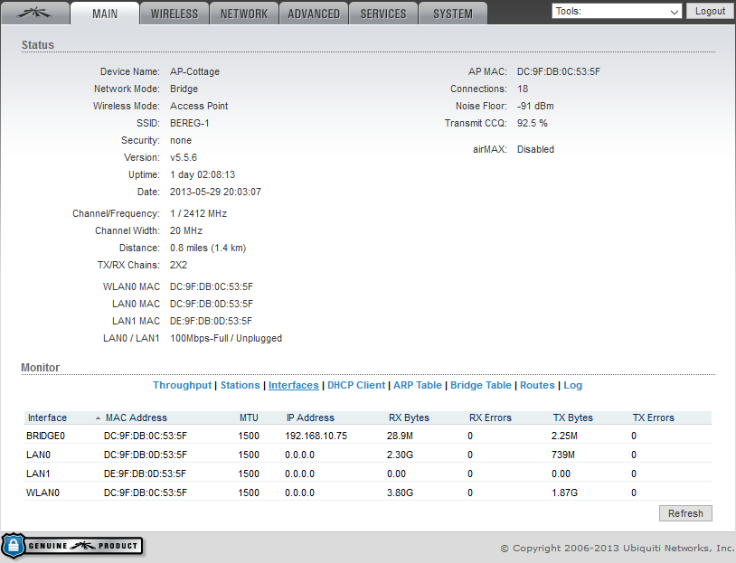Click the AP-Cottage device name
This screenshot has width=736, height=563.
pyautogui.click(x=194, y=71)
